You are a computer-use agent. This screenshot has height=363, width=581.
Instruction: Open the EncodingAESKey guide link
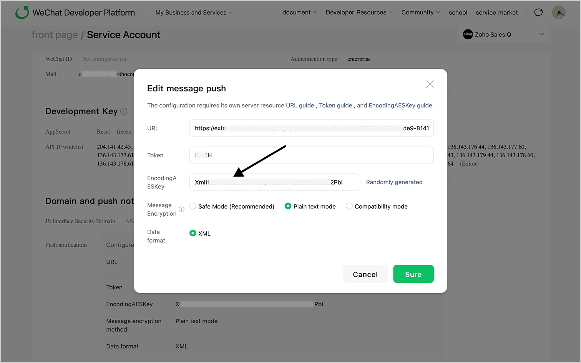(400, 106)
